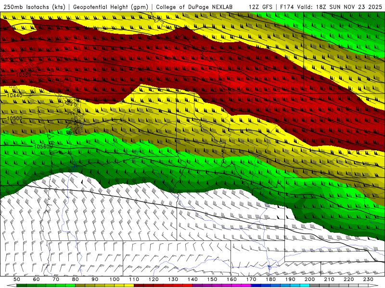Click the 120 value on the color scale
This screenshot has height=288, width=385.
pos(154,279)
